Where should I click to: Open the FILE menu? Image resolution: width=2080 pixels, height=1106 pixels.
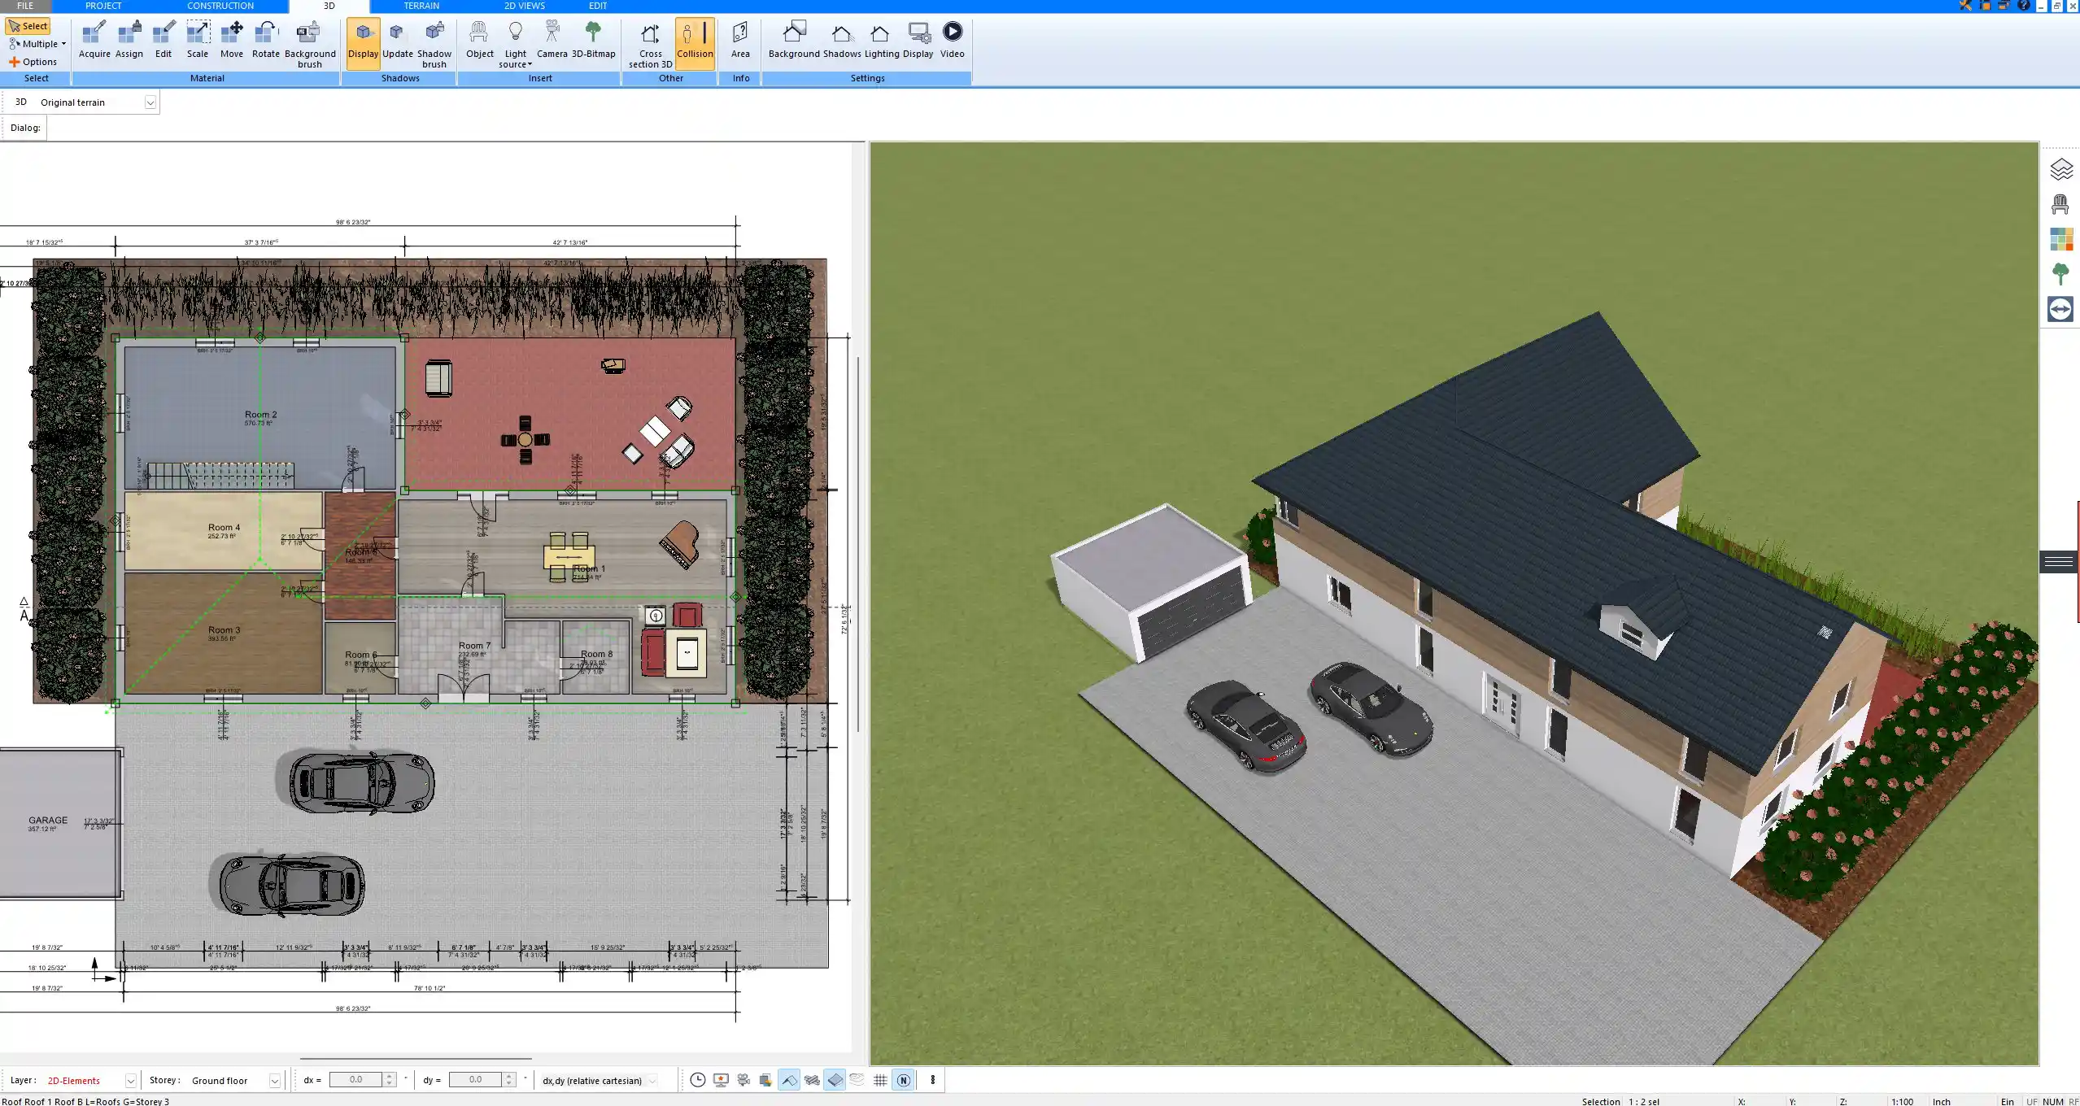pos(24,6)
